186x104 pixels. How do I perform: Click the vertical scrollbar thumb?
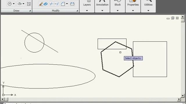point(183,20)
